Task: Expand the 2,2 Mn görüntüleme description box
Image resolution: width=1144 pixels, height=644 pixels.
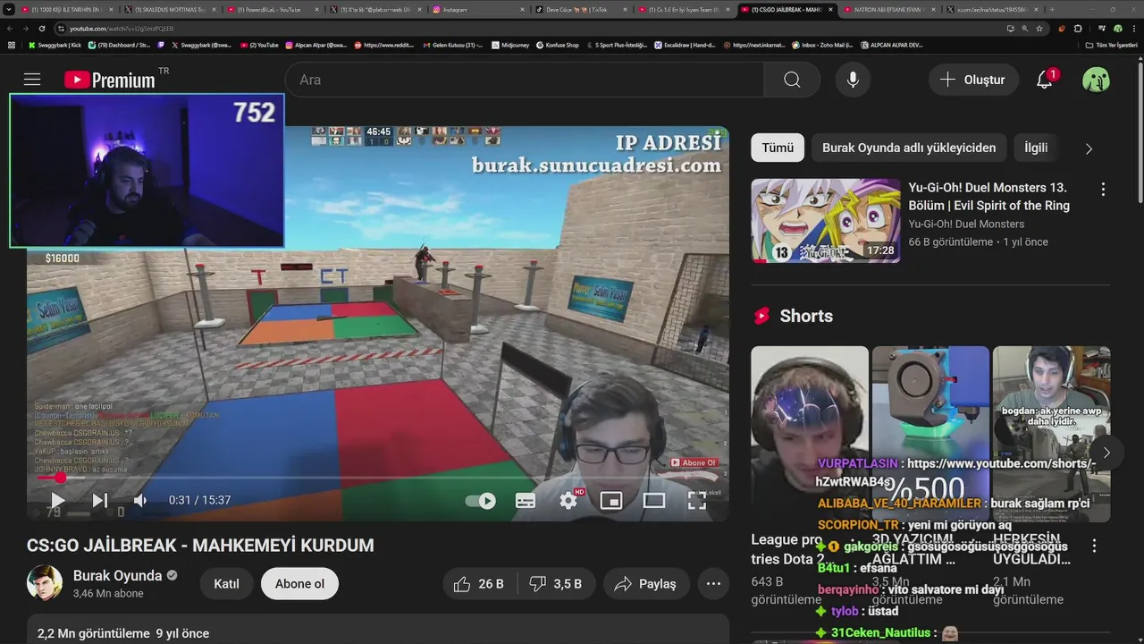Action: click(x=378, y=629)
